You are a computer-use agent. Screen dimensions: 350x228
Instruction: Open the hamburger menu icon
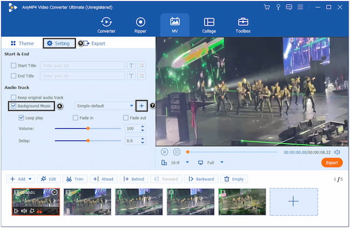point(300,7)
